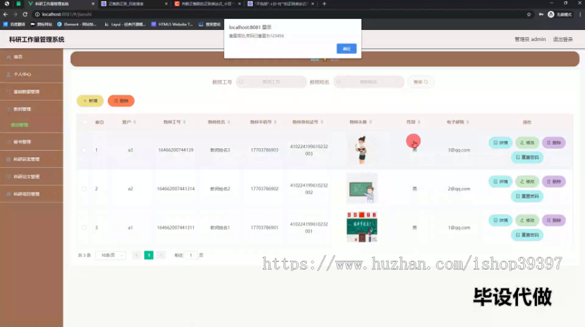
Task: Sort by 电子邮箱 column arrows
Action: (467, 122)
